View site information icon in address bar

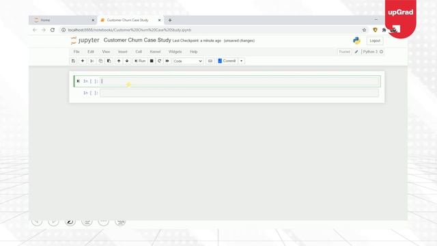(x=64, y=30)
